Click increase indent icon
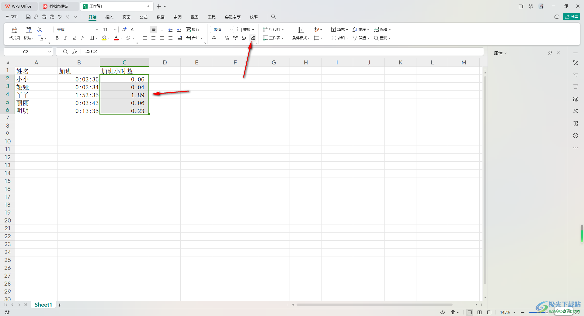Viewport: 584px width, 316px height. pos(179,29)
